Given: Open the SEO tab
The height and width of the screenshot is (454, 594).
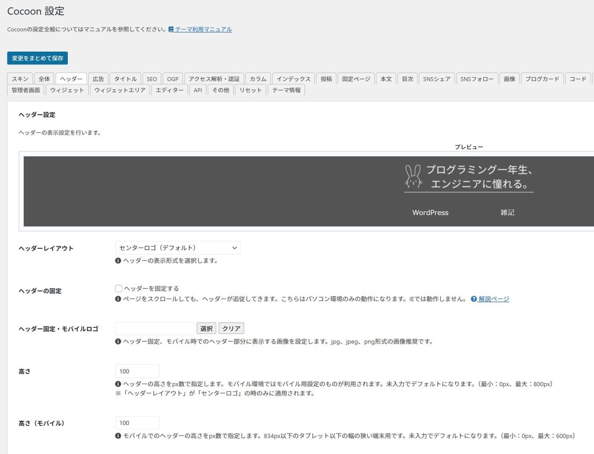Looking at the screenshot, I should click(151, 79).
